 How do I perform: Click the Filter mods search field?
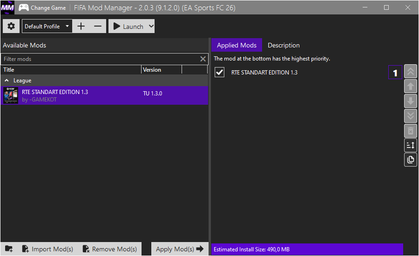(x=100, y=59)
